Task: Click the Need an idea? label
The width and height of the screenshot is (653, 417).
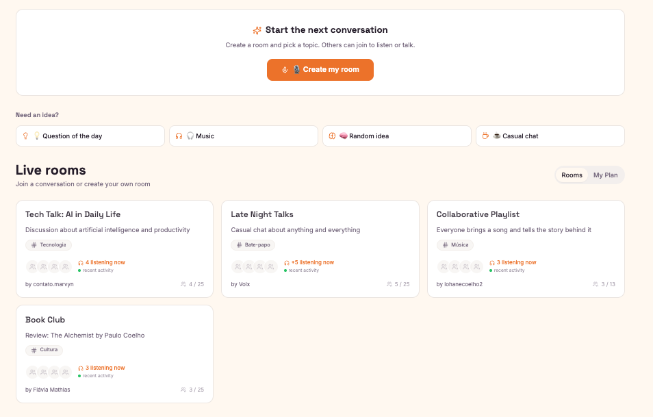Action: pos(37,115)
